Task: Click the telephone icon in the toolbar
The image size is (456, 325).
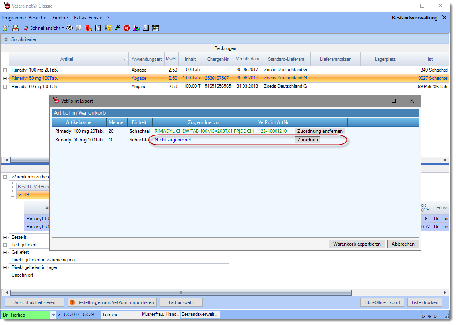Action: [x=69, y=28]
